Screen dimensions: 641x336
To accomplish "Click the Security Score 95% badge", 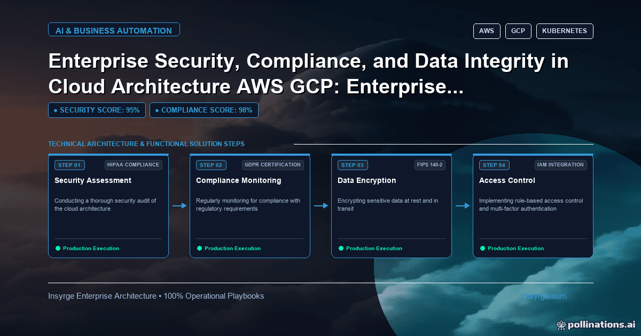I will (x=97, y=110).
